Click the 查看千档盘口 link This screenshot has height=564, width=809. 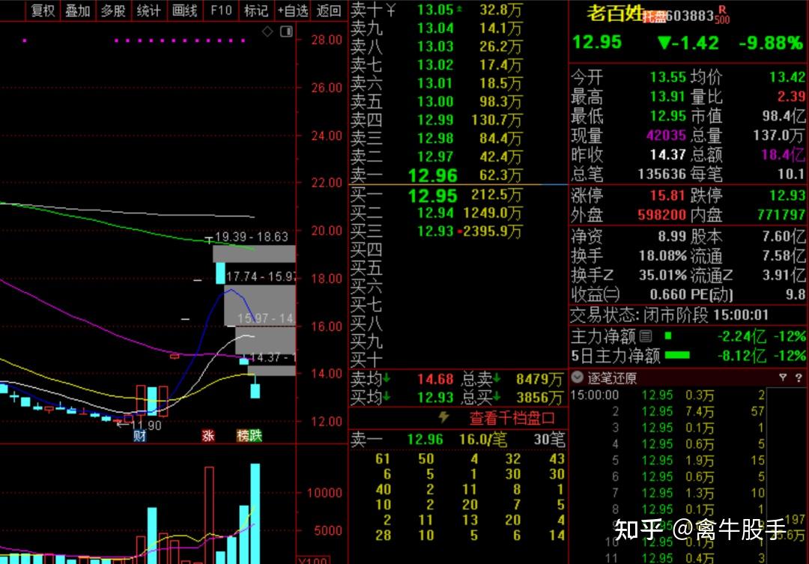point(512,418)
